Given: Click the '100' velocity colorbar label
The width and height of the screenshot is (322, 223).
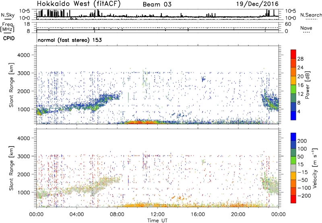Looking at the screenshot, I should (302, 149).
